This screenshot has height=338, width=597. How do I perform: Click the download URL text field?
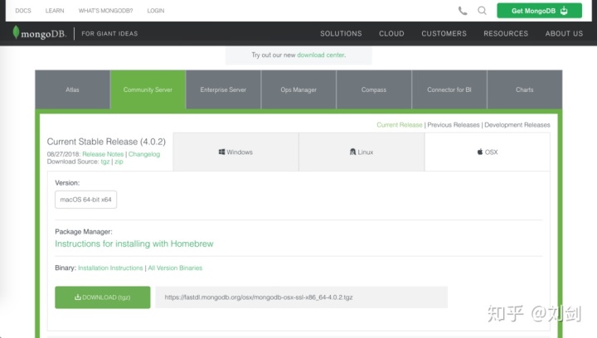[x=301, y=297]
